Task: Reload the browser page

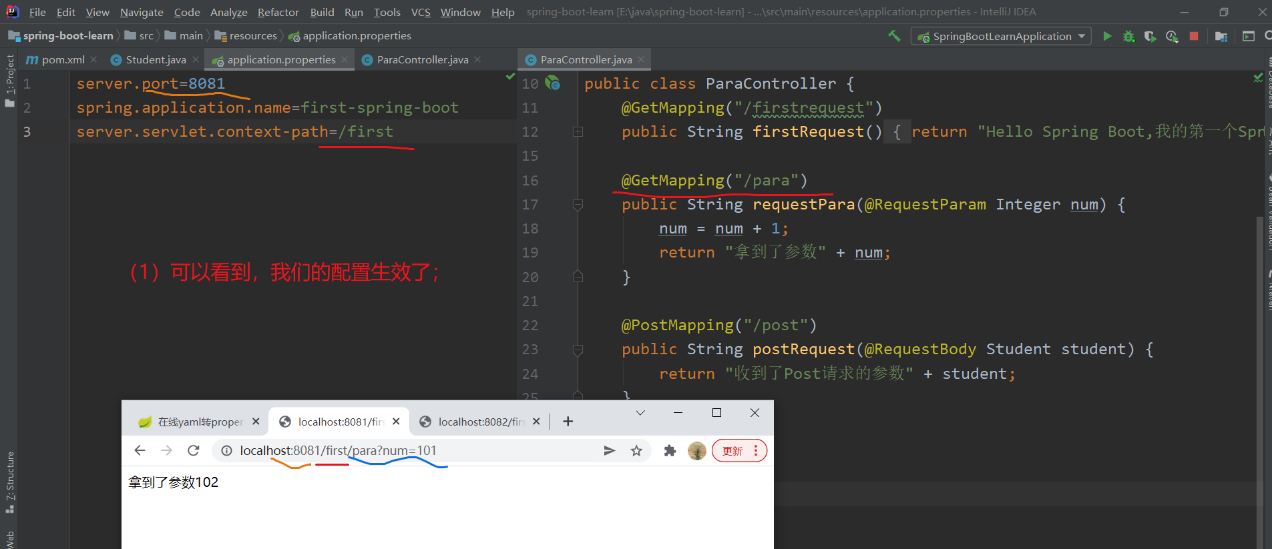Action: [x=194, y=451]
